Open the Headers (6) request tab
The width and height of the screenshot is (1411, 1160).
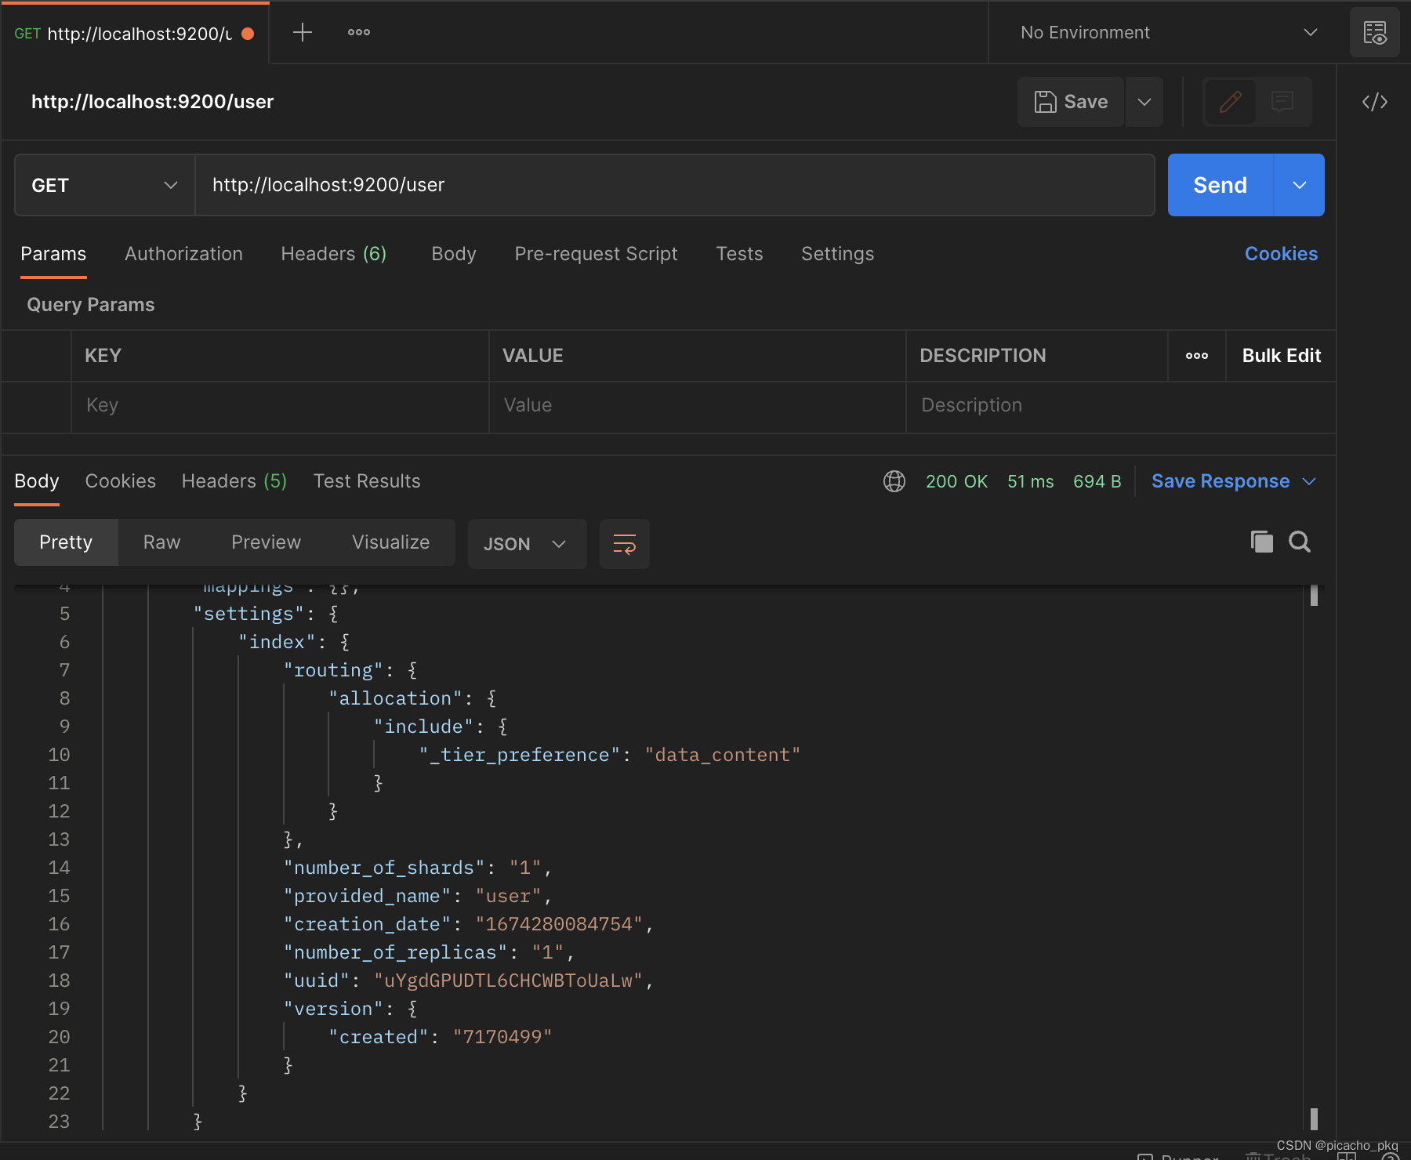334,254
